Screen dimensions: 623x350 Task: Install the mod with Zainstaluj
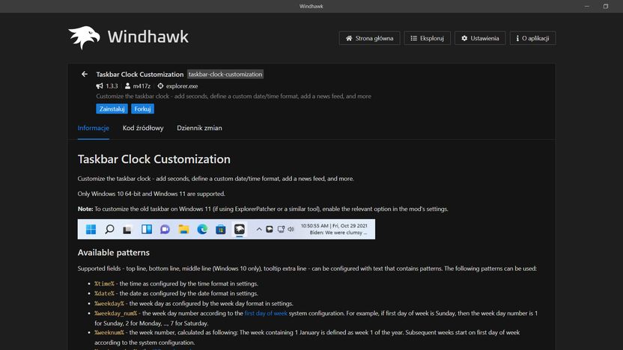tap(112, 108)
